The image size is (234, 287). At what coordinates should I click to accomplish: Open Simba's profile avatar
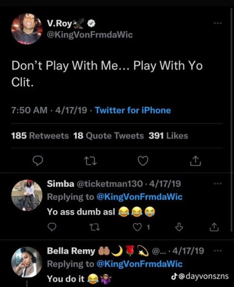27,195
